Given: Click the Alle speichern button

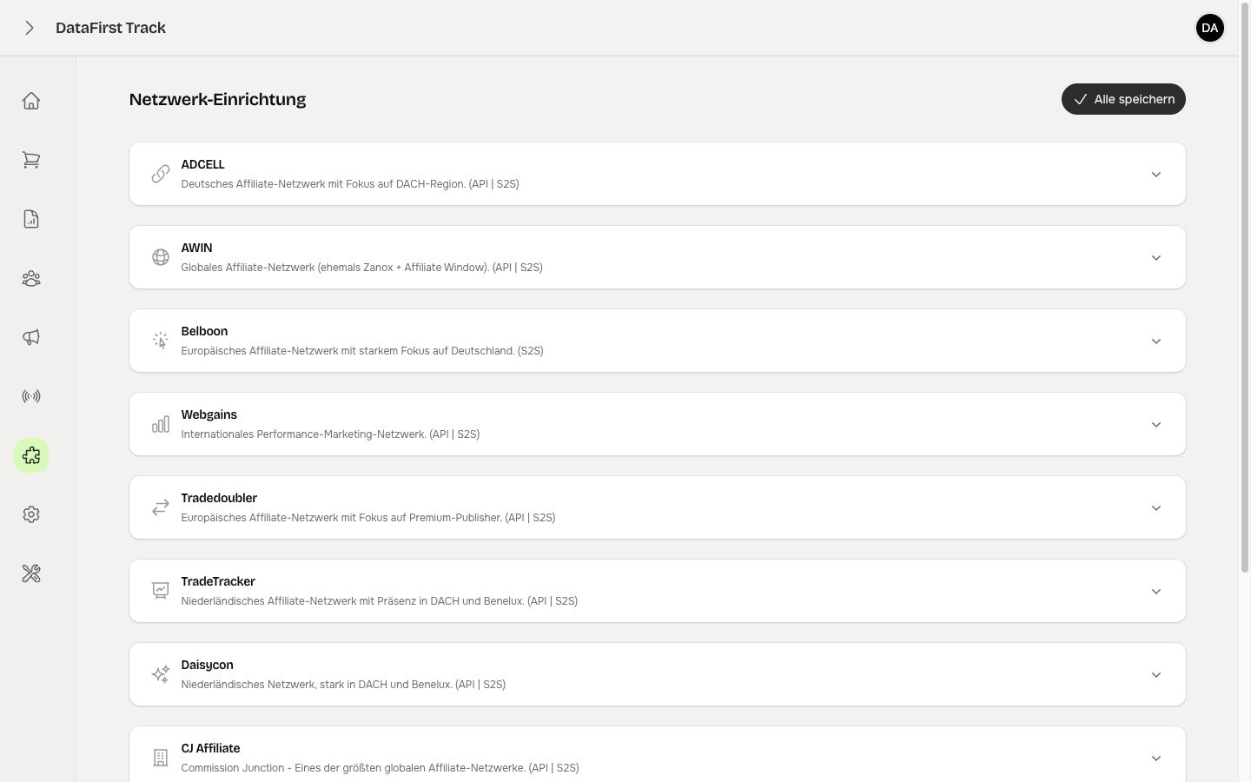Looking at the screenshot, I should pyautogui.click(x=1123, y=99).
